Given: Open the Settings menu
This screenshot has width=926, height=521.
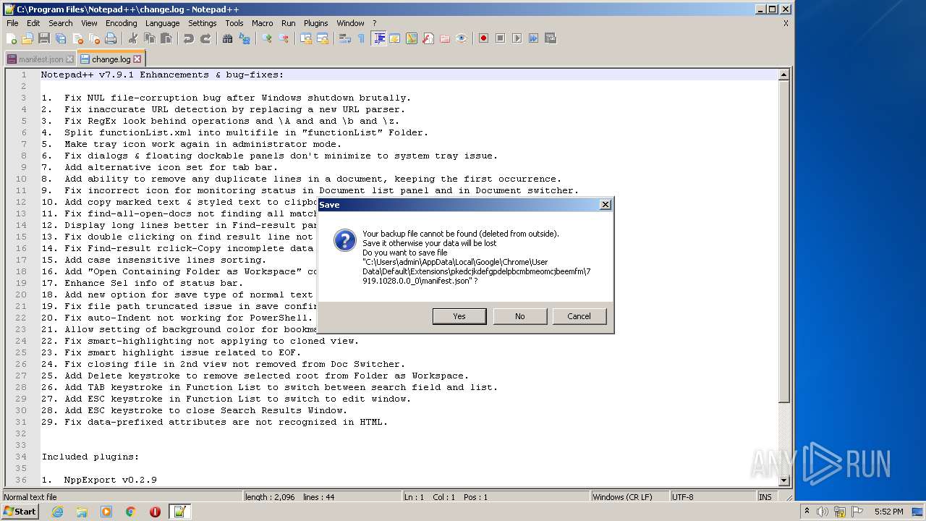Looking at the screenshot, I should [x=203, y=23].
